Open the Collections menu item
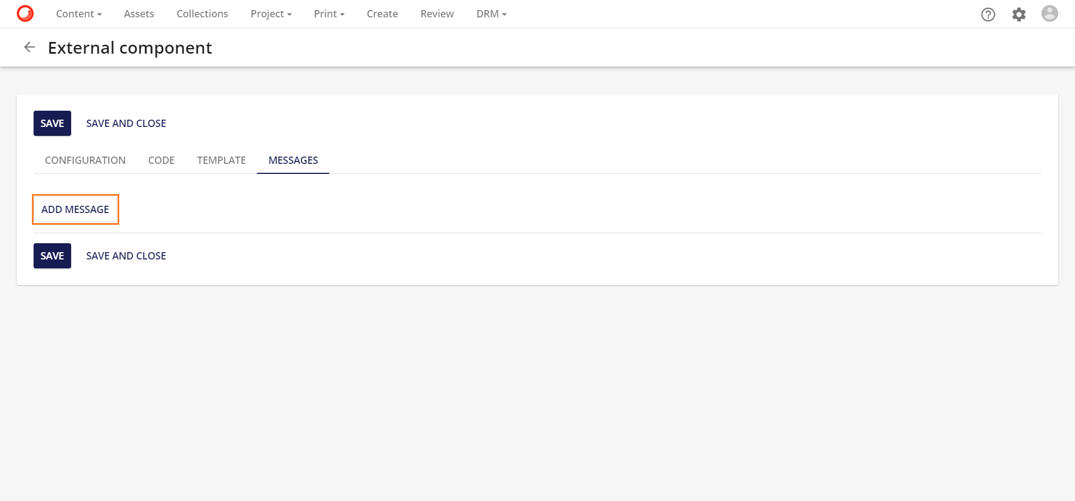The height and width of the screenshot is (501, 1075). [202, 14]
